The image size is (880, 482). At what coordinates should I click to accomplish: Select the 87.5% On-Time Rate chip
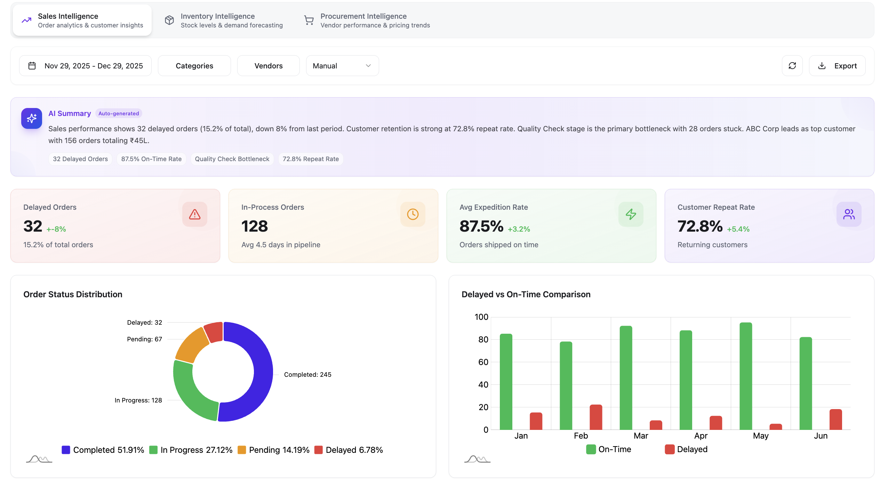[151, 159]
